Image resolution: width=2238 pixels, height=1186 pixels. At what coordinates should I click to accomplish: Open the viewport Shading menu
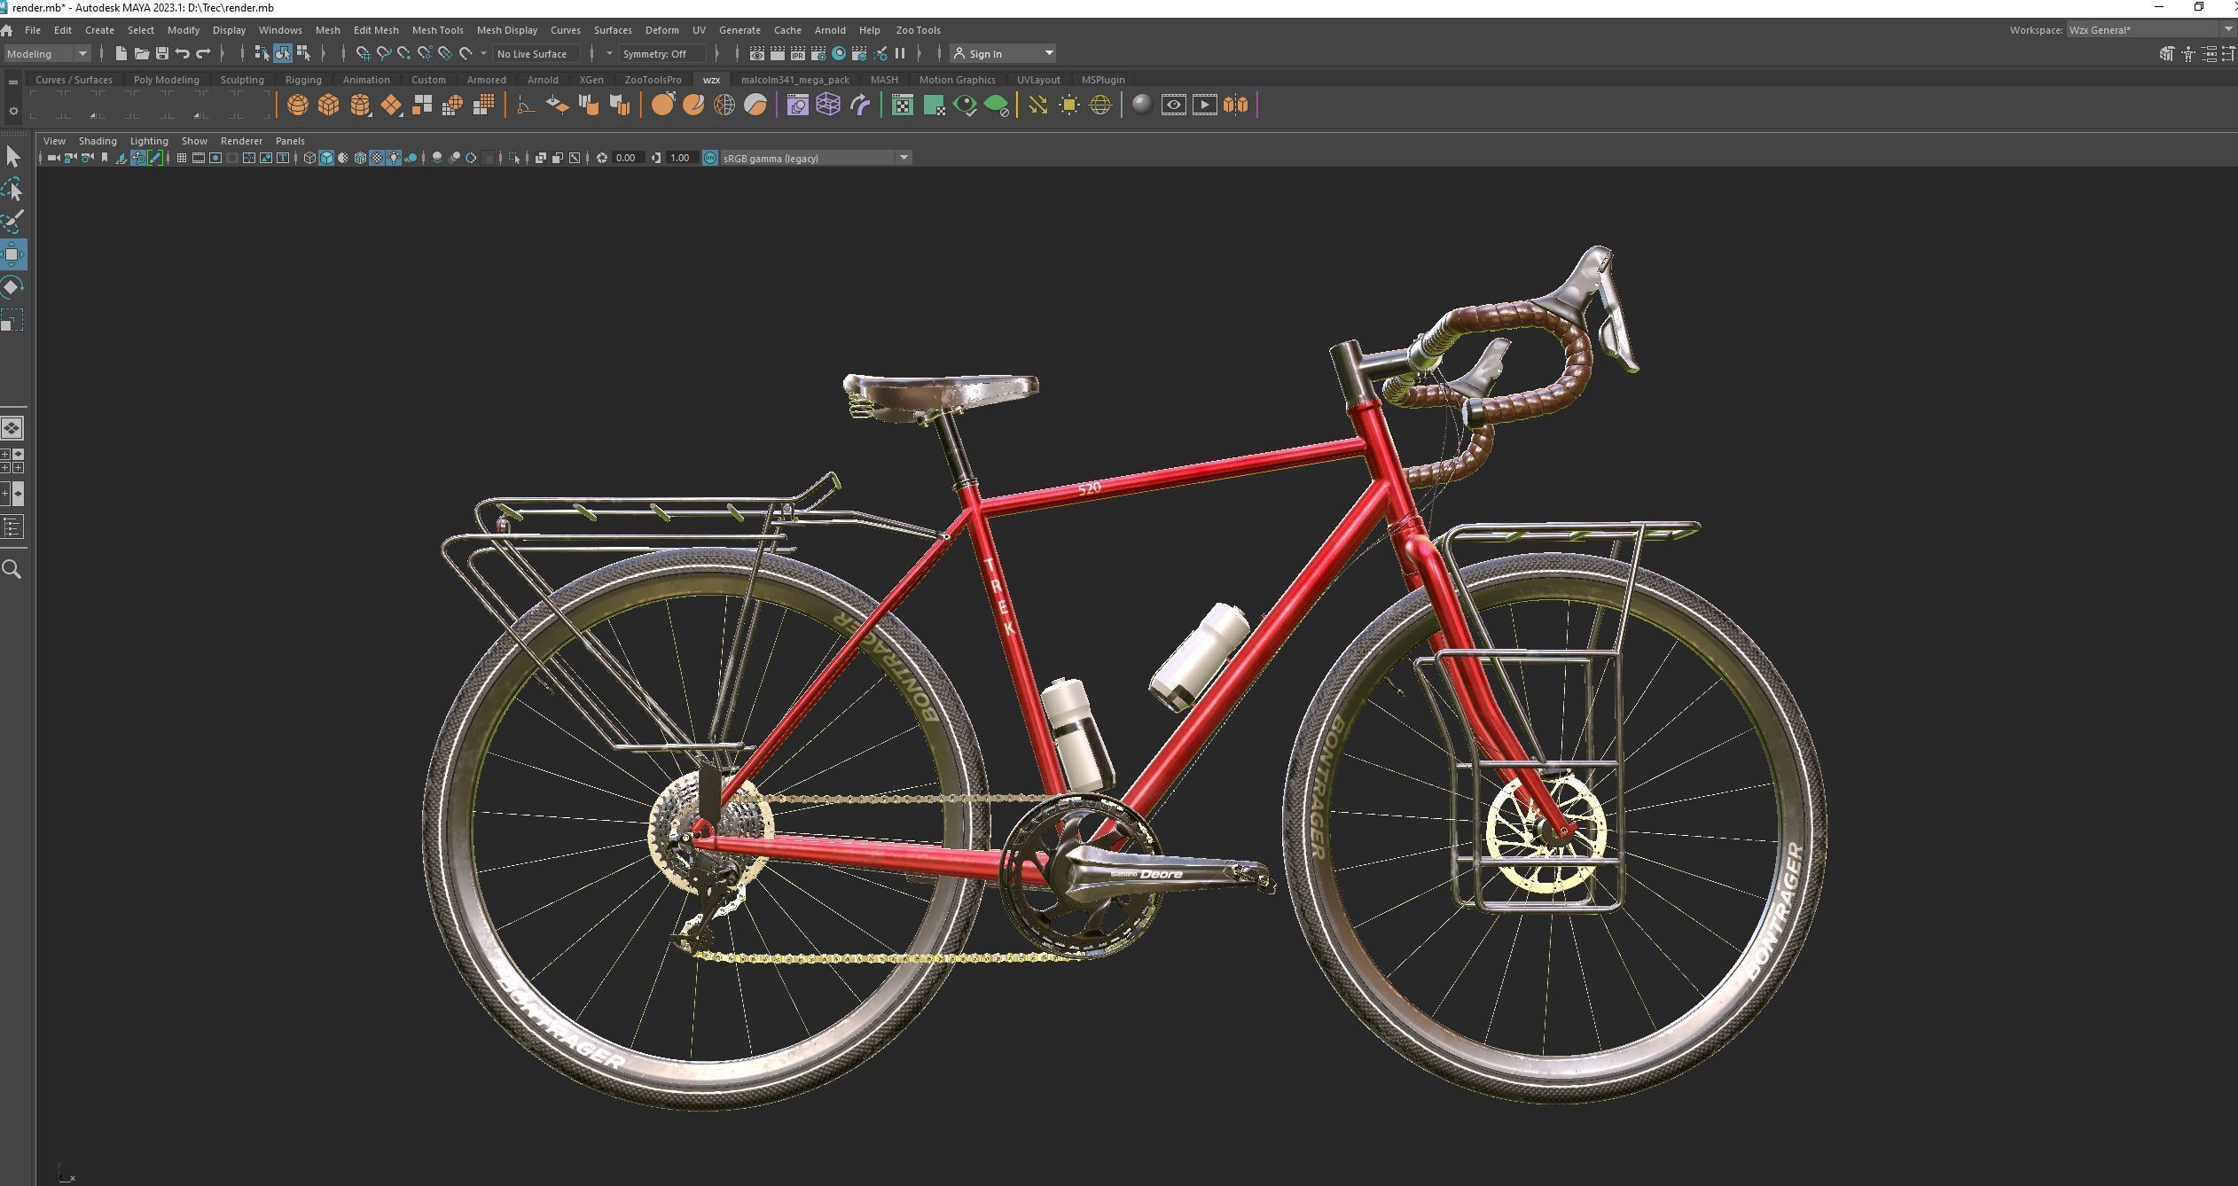[x=98, y=141]
